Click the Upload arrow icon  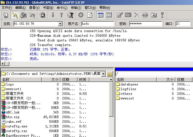coord(61,15)
